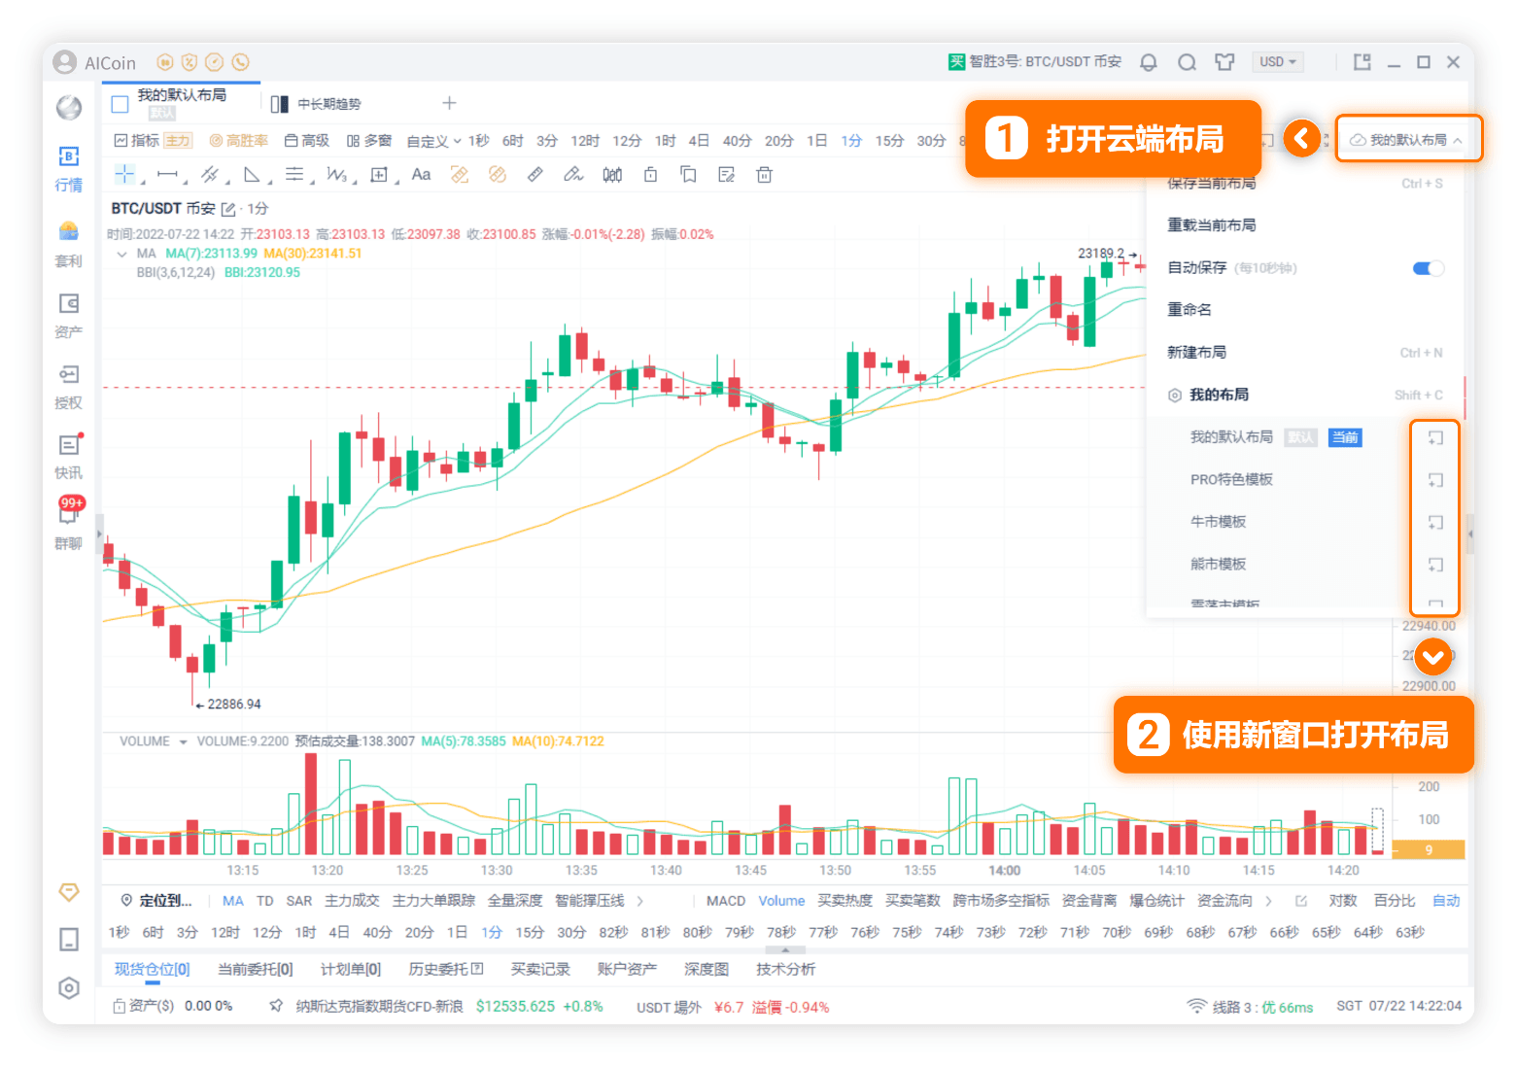Click the settings hexagon icon in left sidebar

click(x=68, y=988)
